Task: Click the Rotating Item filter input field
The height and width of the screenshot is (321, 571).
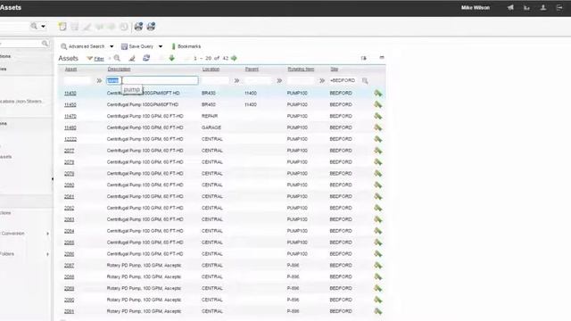Action: tap(301, 80)
